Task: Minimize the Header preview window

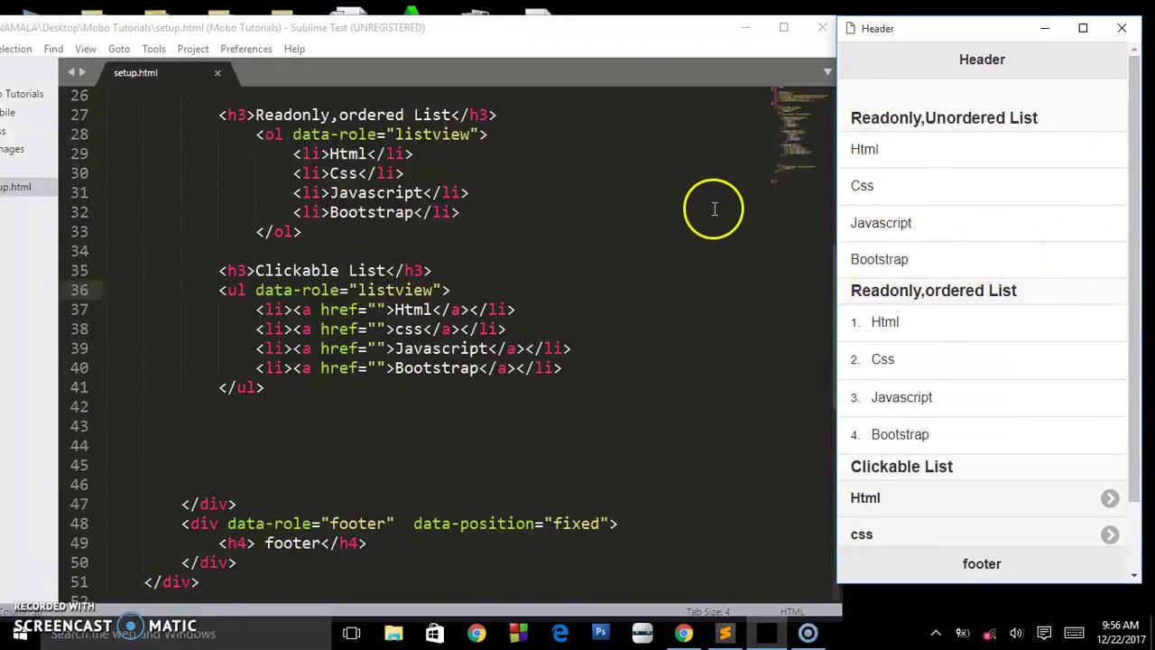Action: (1045, 28)
